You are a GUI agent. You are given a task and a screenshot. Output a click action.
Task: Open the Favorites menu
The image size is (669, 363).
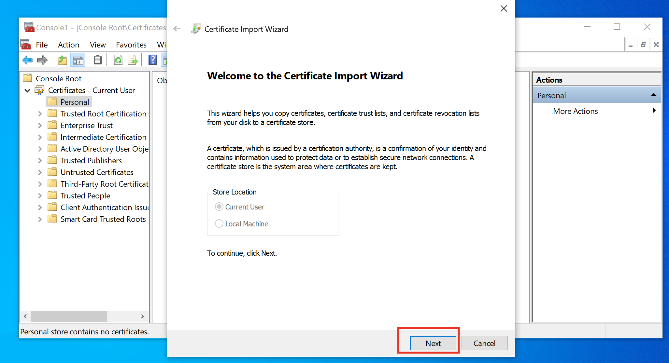pos(131,45)
